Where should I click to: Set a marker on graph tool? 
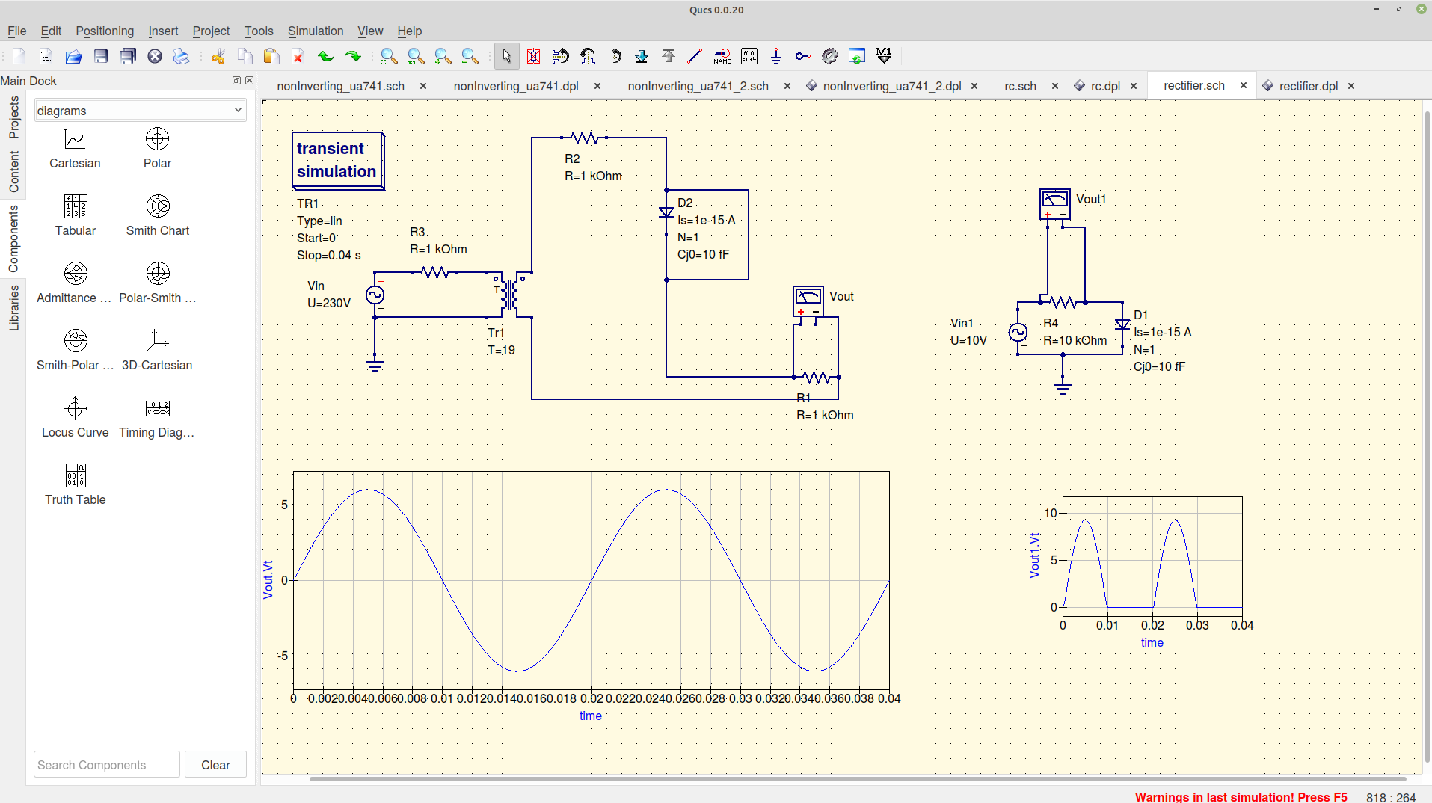click(x=884, y=56)
